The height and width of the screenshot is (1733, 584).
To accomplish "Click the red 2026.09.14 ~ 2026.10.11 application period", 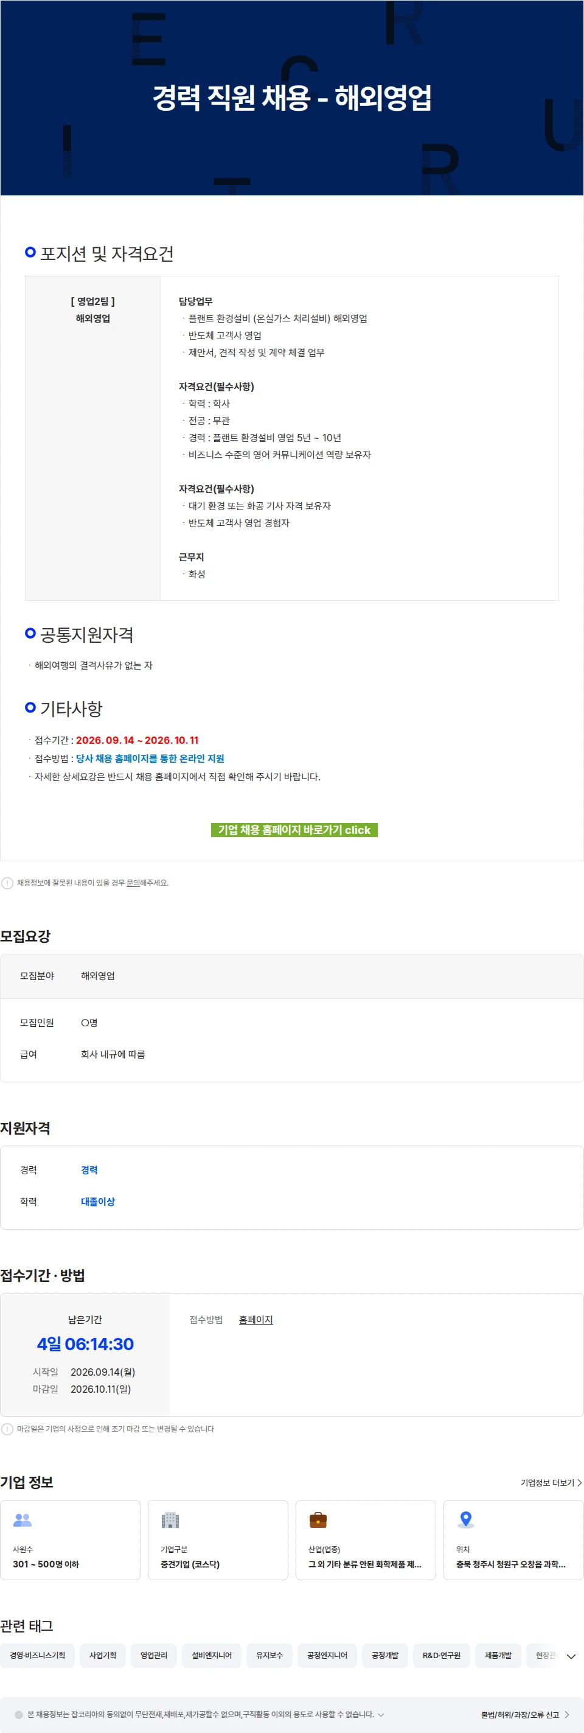I will point(137,740).
